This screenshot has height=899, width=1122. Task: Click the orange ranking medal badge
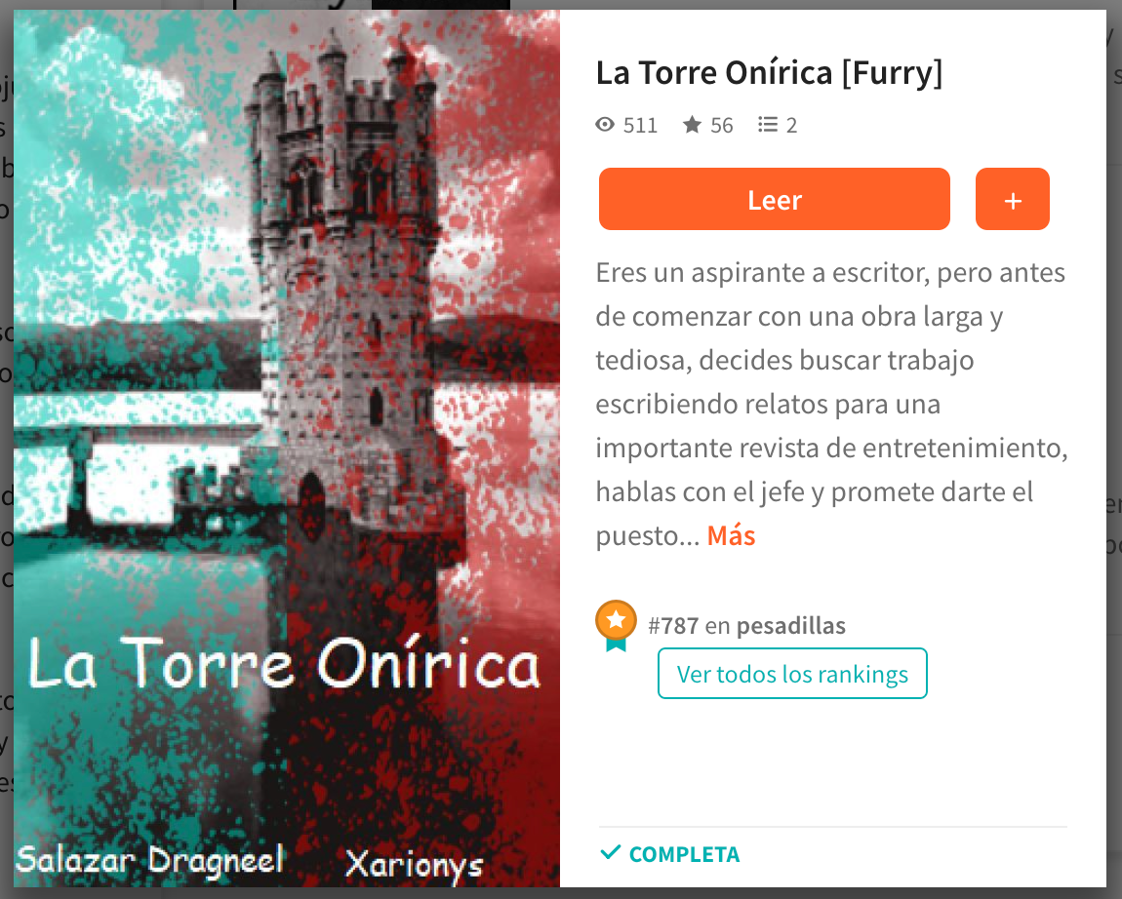coord(616,625)
